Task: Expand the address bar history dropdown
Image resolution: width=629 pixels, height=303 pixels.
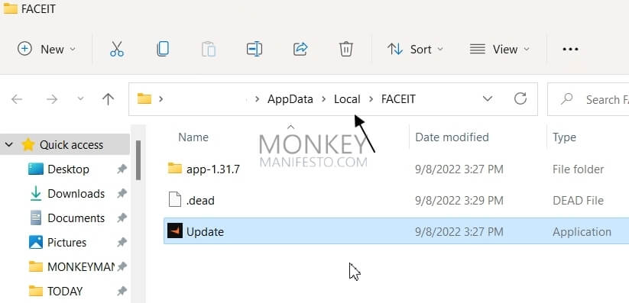Action: point(488,98)
